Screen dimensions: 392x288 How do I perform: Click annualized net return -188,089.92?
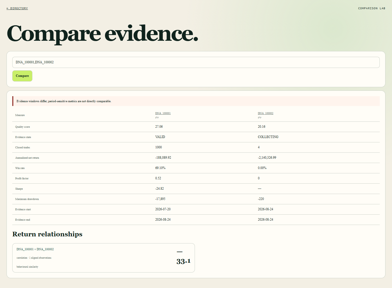click(x=163, y=158)
